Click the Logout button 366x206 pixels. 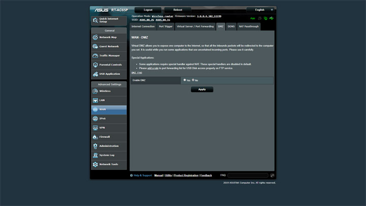[x=148, y=10]
